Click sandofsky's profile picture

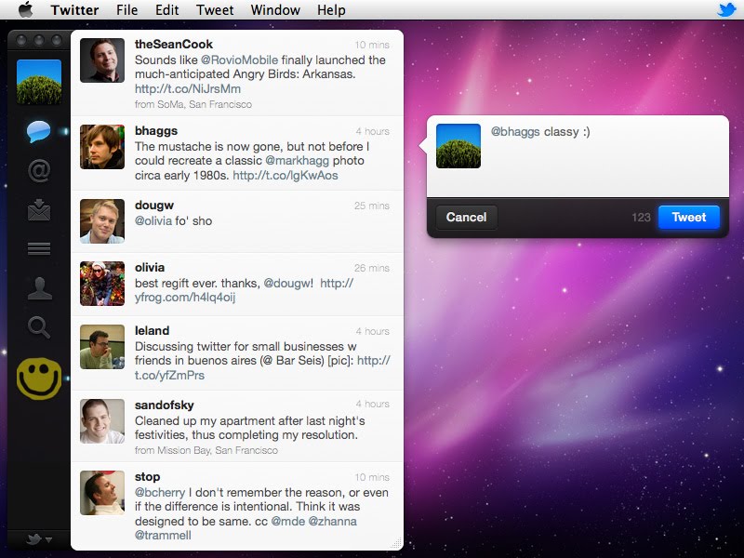(x=102, y=421)
